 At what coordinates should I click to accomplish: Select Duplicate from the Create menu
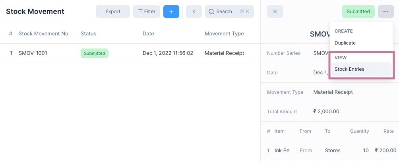[x=345, y=43]
